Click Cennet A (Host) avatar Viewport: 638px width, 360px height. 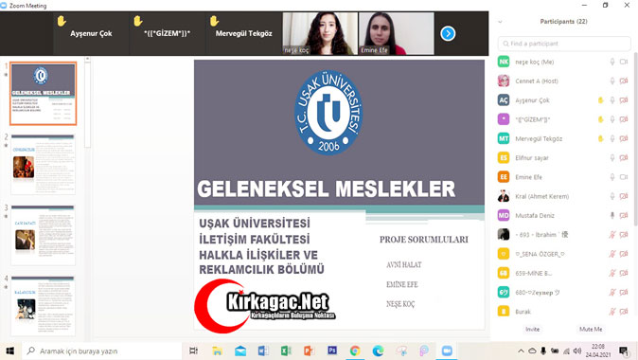[x=504, y=81]
